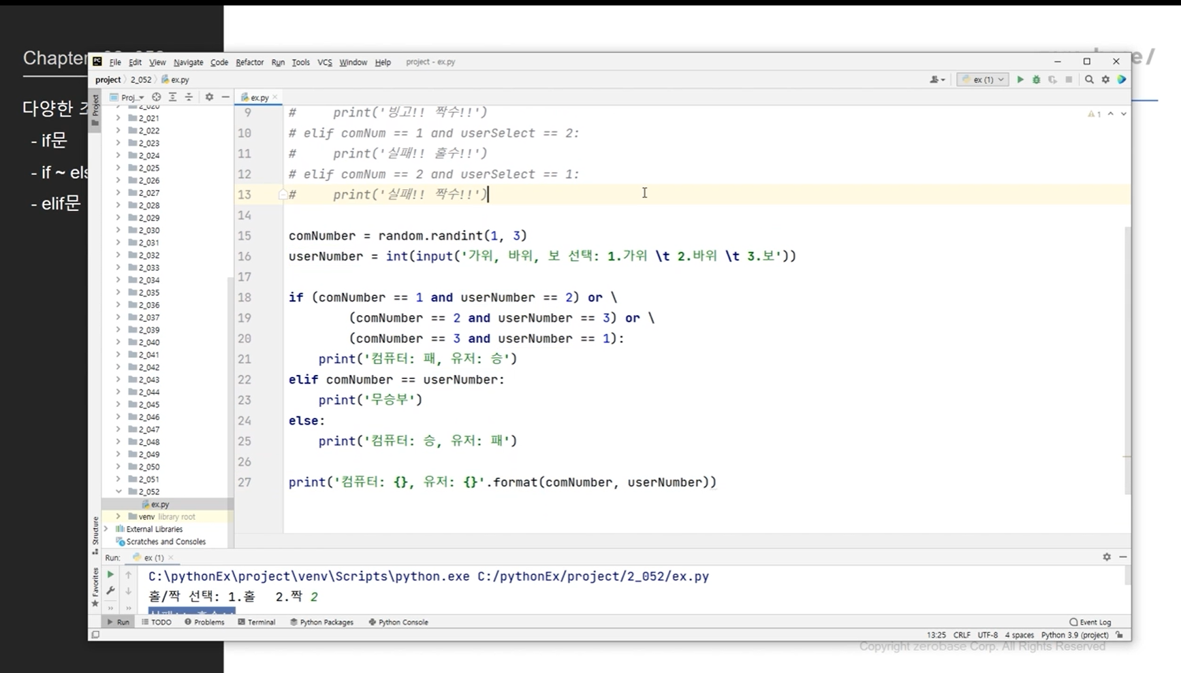Go to next highlighted error arrow
1181x673 pixels.
[x=1124, y=114]
